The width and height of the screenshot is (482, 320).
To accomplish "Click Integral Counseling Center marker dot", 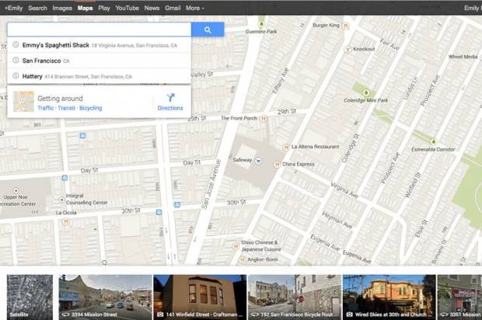I will [61, 200].
